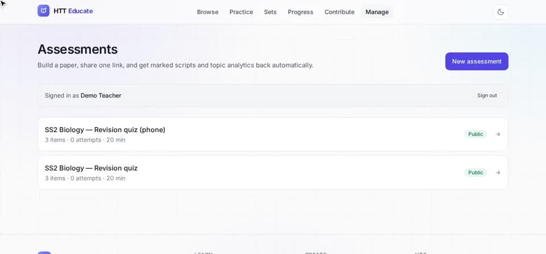
Task: Click the Public badge on second Revision quiz
Action: 475,172
